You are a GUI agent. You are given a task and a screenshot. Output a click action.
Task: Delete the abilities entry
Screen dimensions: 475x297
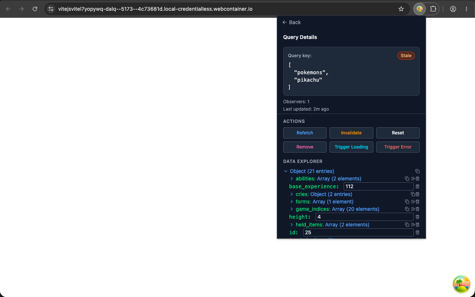(417, 179)
